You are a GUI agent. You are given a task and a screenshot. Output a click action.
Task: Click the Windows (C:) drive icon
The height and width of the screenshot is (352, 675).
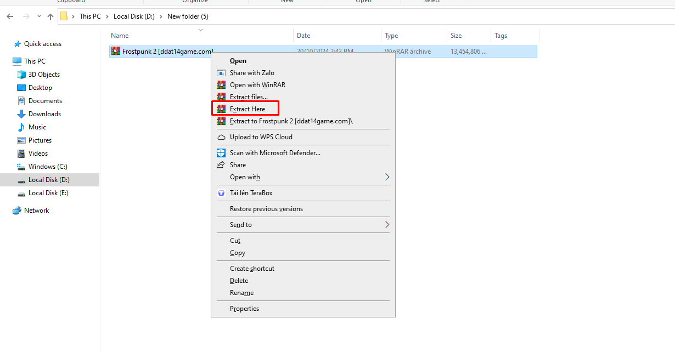point(21,167)
